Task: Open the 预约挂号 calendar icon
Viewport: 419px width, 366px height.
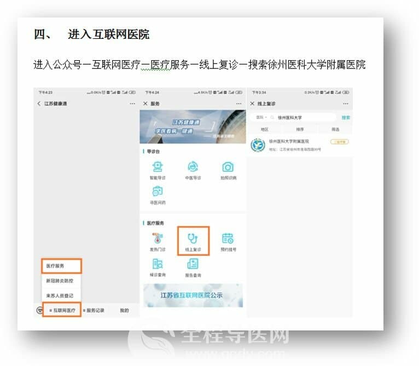Action: [228, 239]
